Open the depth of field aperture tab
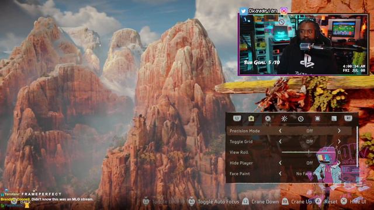374x210 pixels. (x=268, y=118)
